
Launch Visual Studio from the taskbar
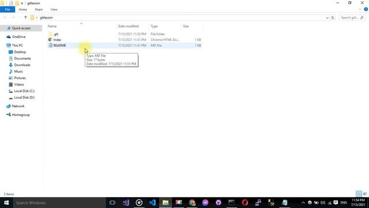tap(126, 203)
